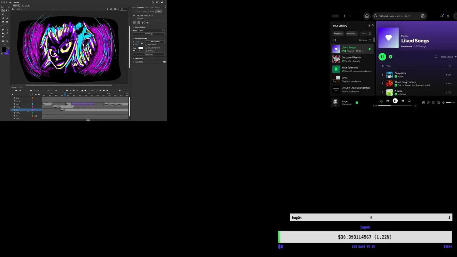This screenshot has height=257, width=457.
Task: Select the Zoom magnifier tool in Animate
Action: (x=7, y=41)
